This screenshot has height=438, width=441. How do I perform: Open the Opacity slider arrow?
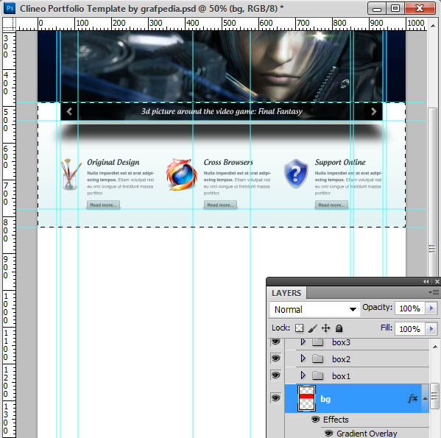(x=431, y=308)
